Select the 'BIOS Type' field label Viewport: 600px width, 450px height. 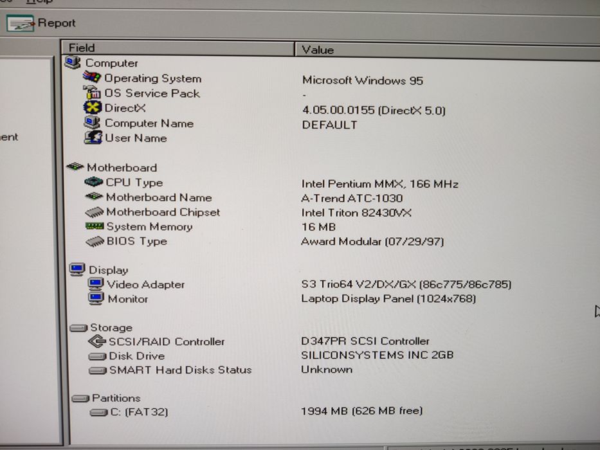tap(136, 242)
